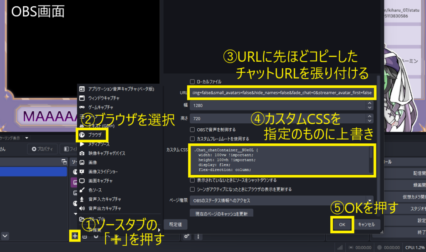Click the camera icon for video capture device
The height and width of the screenshot is (252, 426).
pyautogui.click(x=82, y=153)
